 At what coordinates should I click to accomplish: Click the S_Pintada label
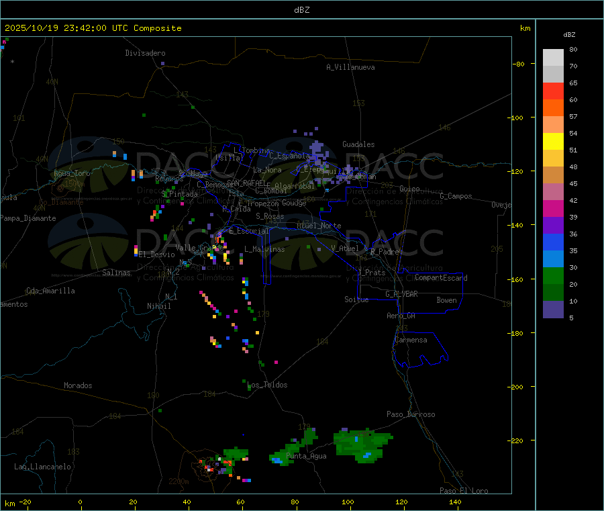[x=179, y=194]
